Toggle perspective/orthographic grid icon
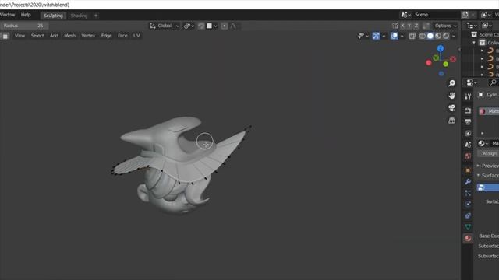499x280 pixels. [452, 121]
